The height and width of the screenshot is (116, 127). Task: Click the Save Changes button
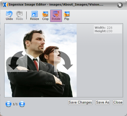point(80,102)
